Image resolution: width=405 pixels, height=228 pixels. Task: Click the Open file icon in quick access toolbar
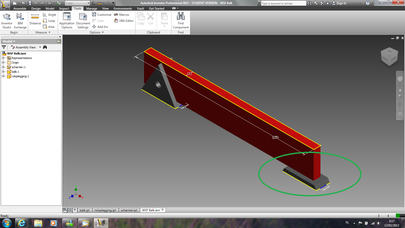[24, 3]
